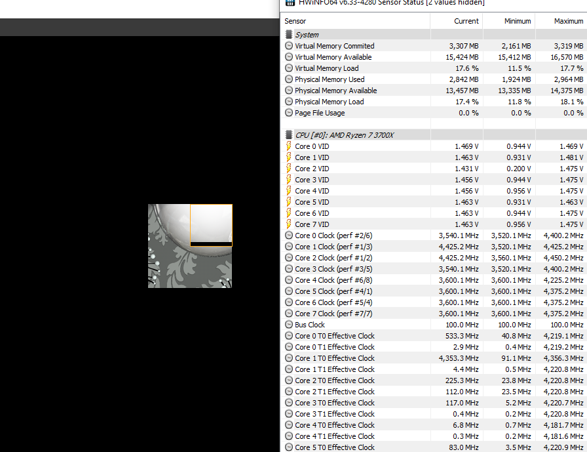
Task: Click the Virtual Memory Load sensor icon
Action: click(289, 68)
